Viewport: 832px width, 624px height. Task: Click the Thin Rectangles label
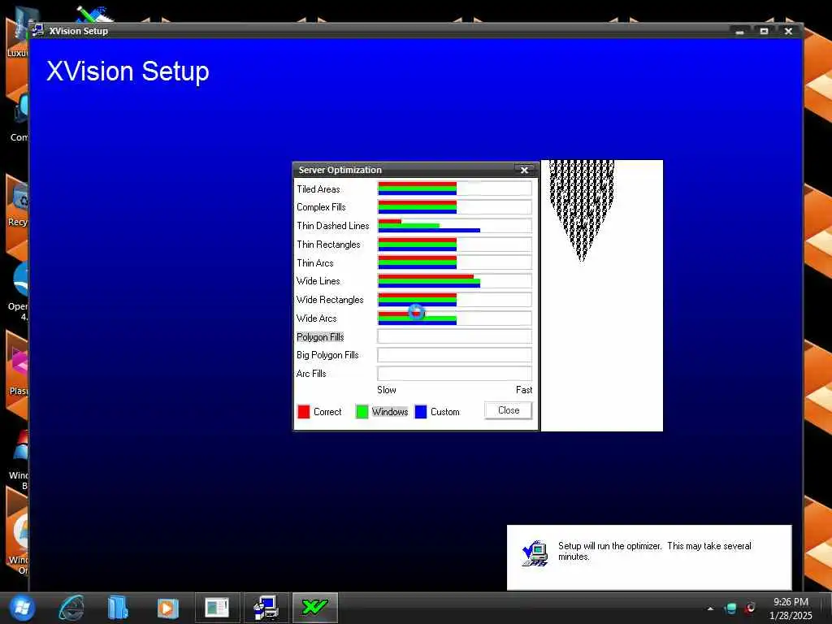click(328, 244)
